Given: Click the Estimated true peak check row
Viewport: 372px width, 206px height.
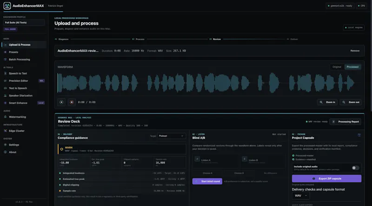Looking at the screenshot, I should point(122,179).
